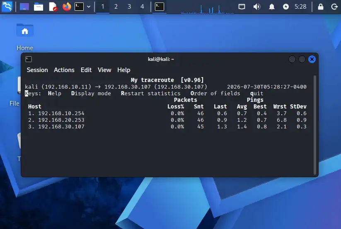
Task: Launch Firefox from the top panel
Action: tap(67, 7)
